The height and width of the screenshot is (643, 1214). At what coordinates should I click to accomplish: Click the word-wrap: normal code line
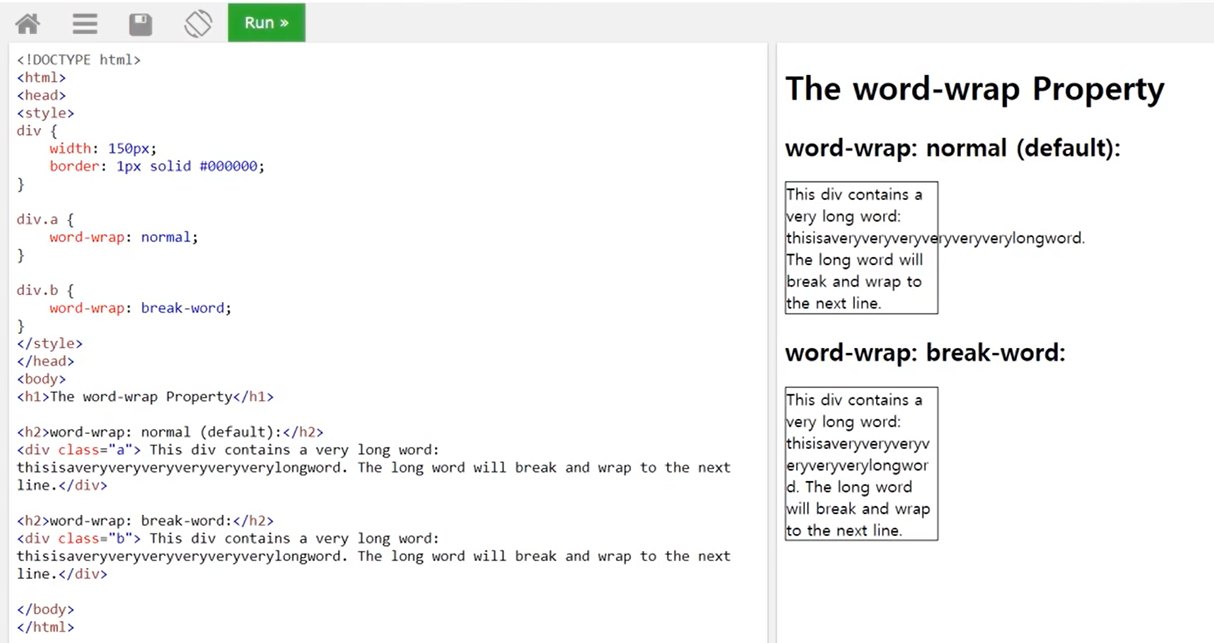point(123,237)
